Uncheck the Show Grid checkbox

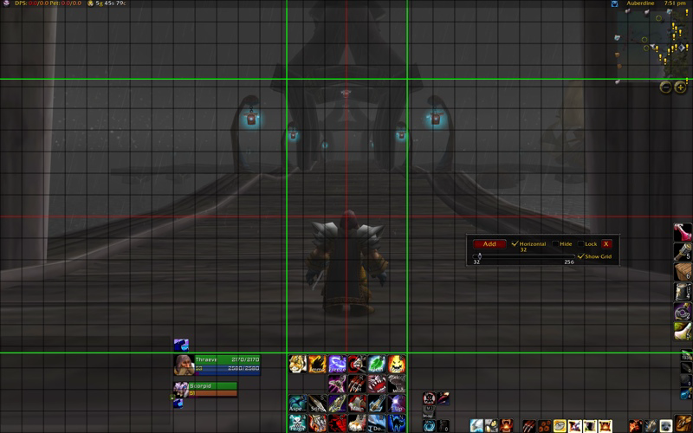pos(580,256)
